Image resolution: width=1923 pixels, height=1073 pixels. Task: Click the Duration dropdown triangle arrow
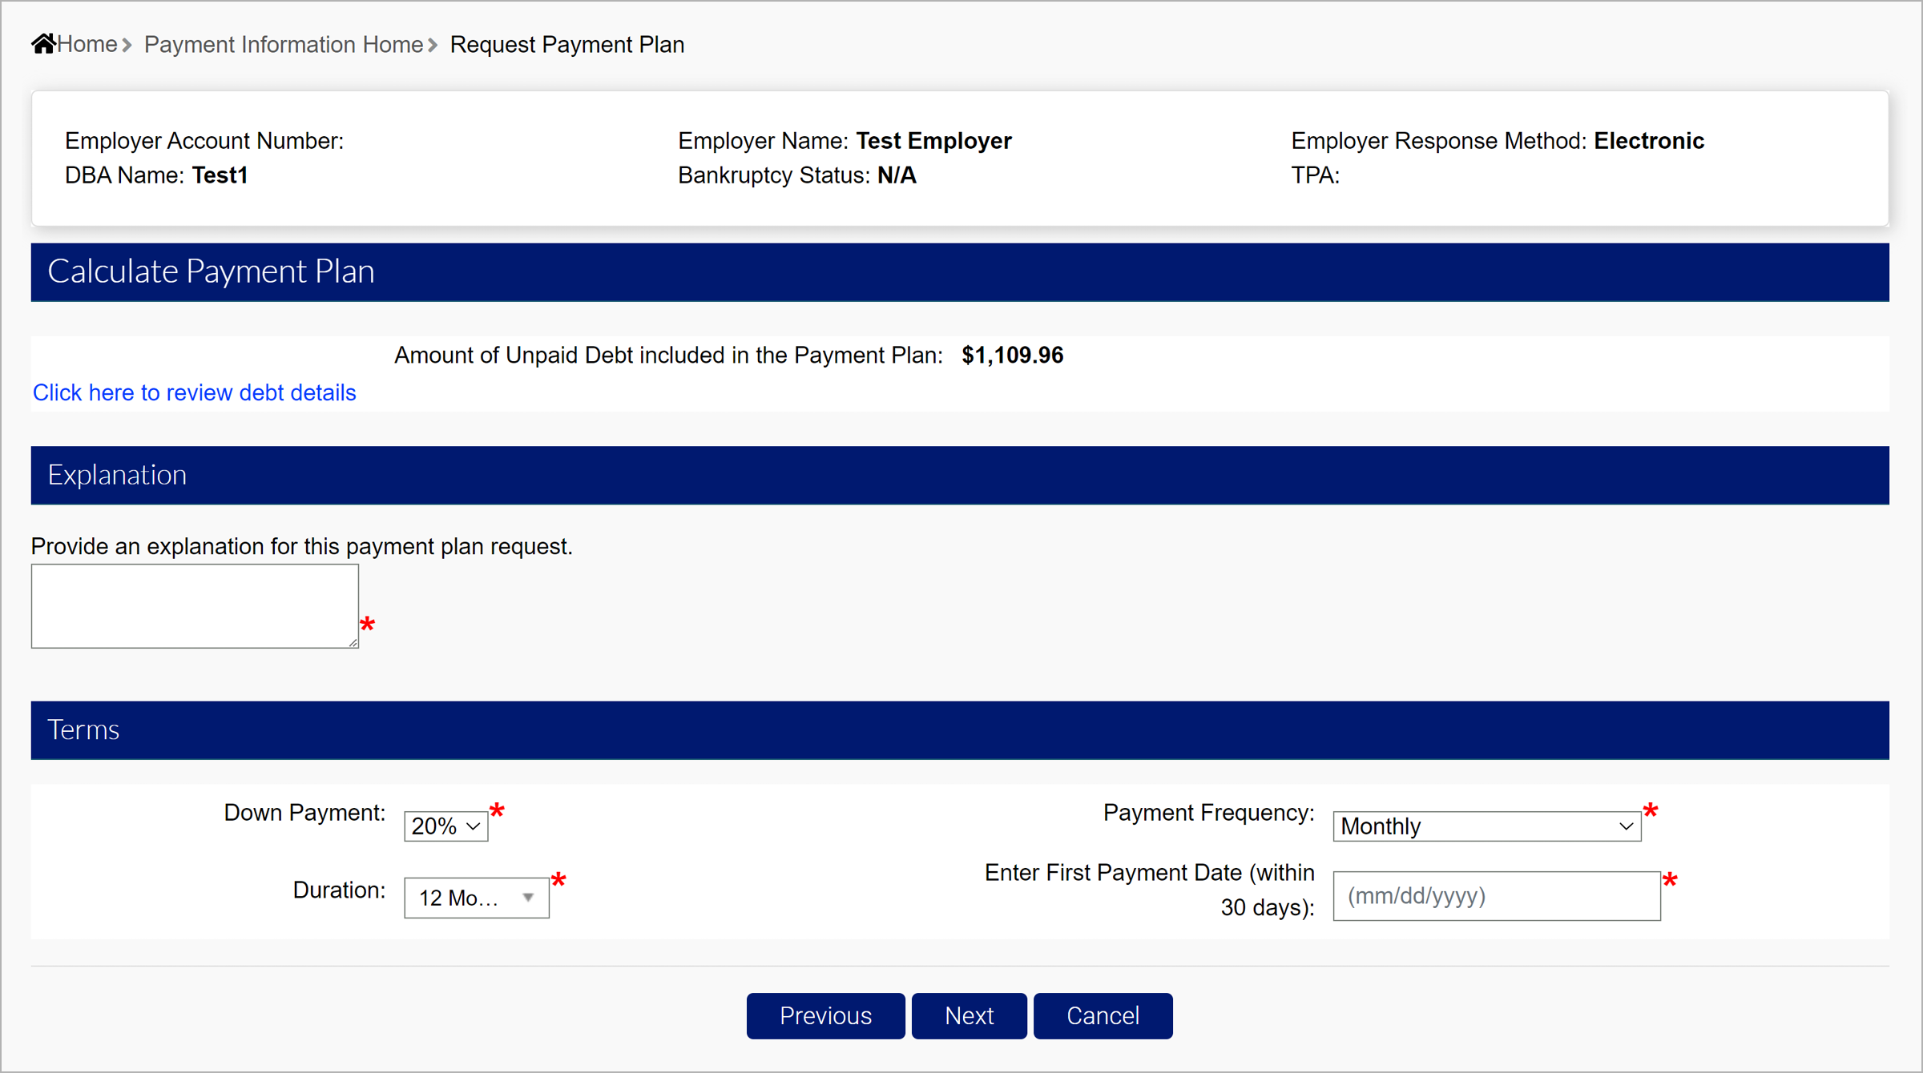pyautogui.click(x=528, y=897)
